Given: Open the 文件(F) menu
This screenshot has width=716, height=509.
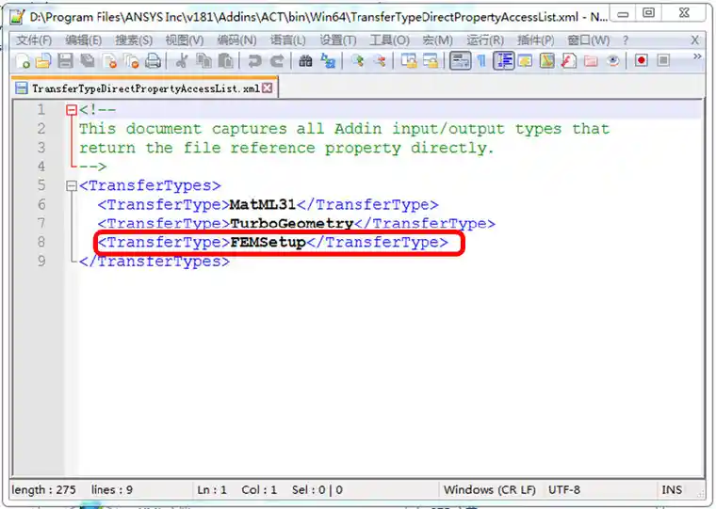Looking at the screenshot, I should coord(34,40).
